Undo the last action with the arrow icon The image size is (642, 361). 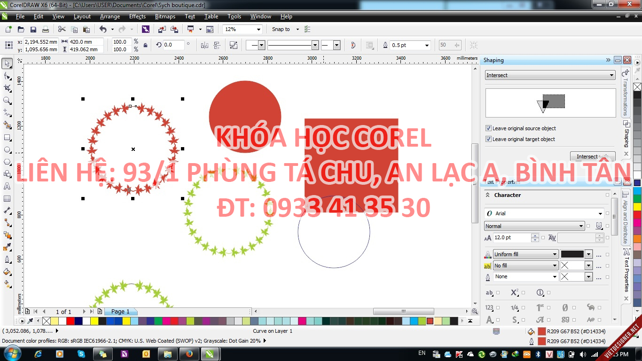103,29
